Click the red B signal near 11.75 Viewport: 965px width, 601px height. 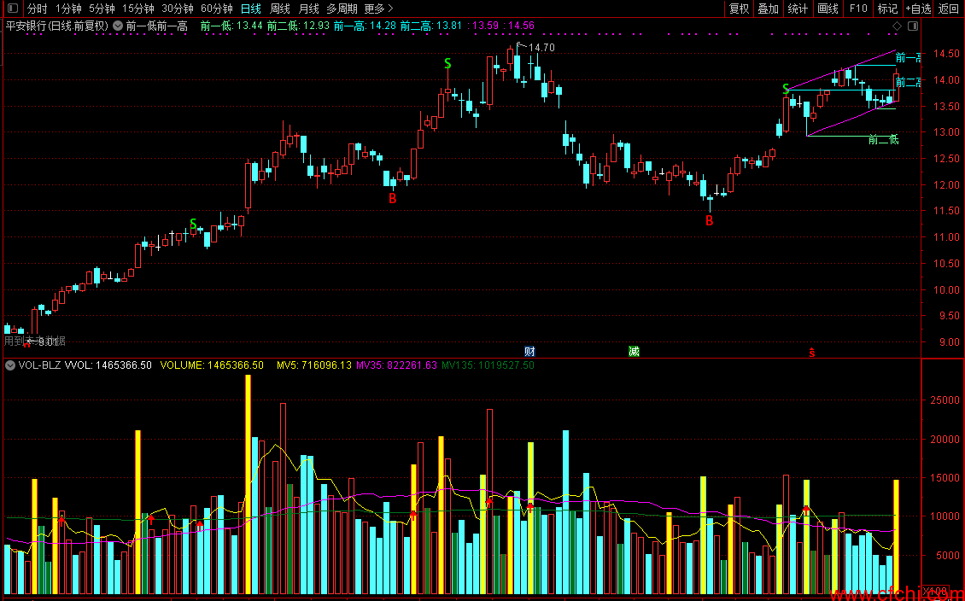click(x=392, y=198)
